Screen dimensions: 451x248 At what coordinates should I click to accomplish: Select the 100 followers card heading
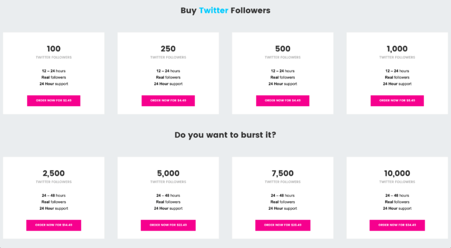(x=53, y=49)
